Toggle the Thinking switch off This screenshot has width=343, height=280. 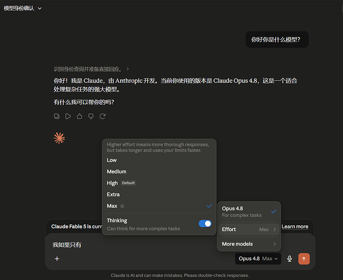[x=205, y=223]
